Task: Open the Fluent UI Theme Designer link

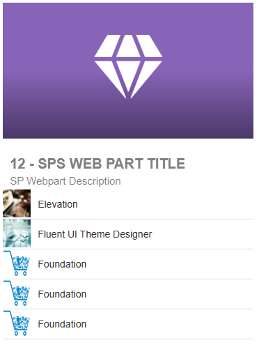Action: (95, 234)
